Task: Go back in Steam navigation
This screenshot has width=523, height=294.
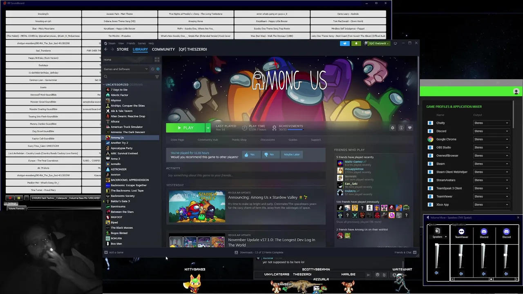Action: 106,49
